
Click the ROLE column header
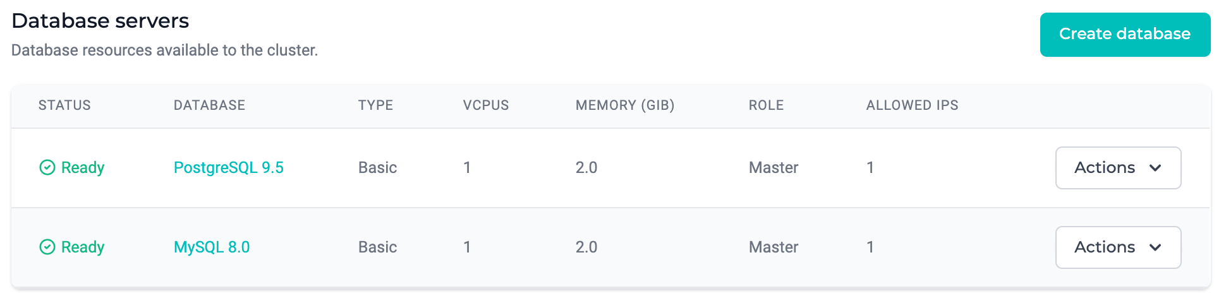click(x=766, y=105)
